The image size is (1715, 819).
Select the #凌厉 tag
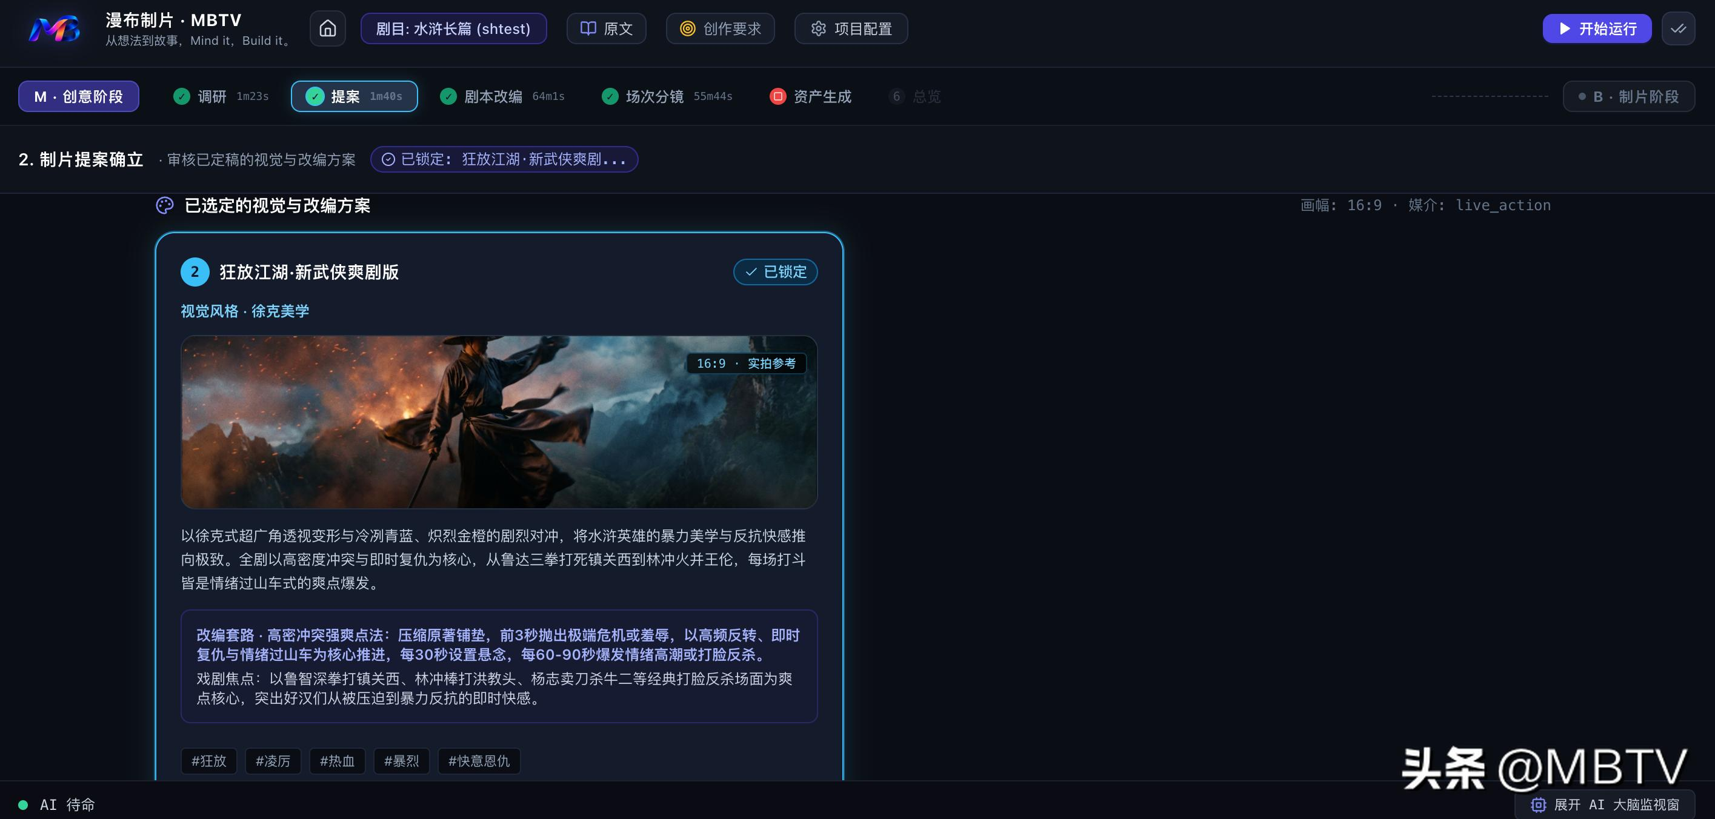[x=273, y=761]
